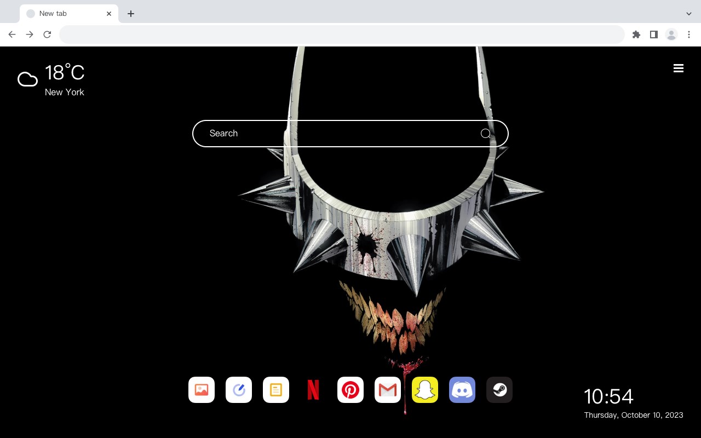Open the Pinterest shortcut
The image size is (701, 438).
coord(350,390)
